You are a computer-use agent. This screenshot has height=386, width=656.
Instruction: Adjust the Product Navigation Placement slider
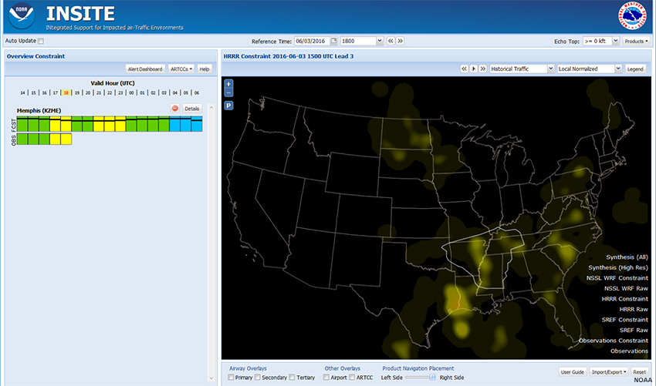tap(421, 378)
